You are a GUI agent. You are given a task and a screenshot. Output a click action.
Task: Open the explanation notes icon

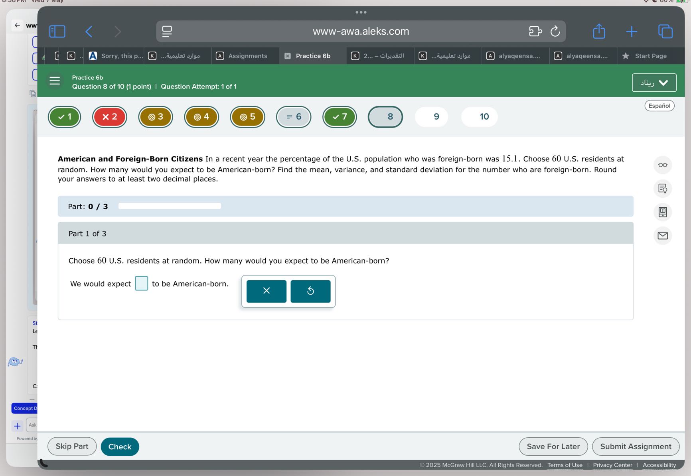tap(663, 189)
